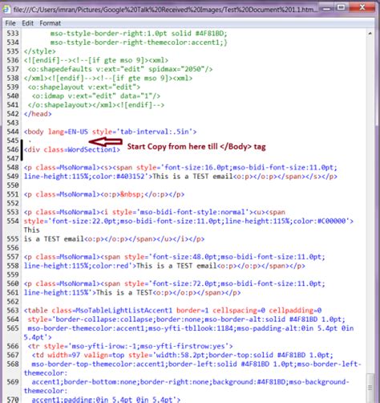The image size is (380, 403).
Task: Click line 555 'is a TEST email' text
Action: click(x=54, y=239)
